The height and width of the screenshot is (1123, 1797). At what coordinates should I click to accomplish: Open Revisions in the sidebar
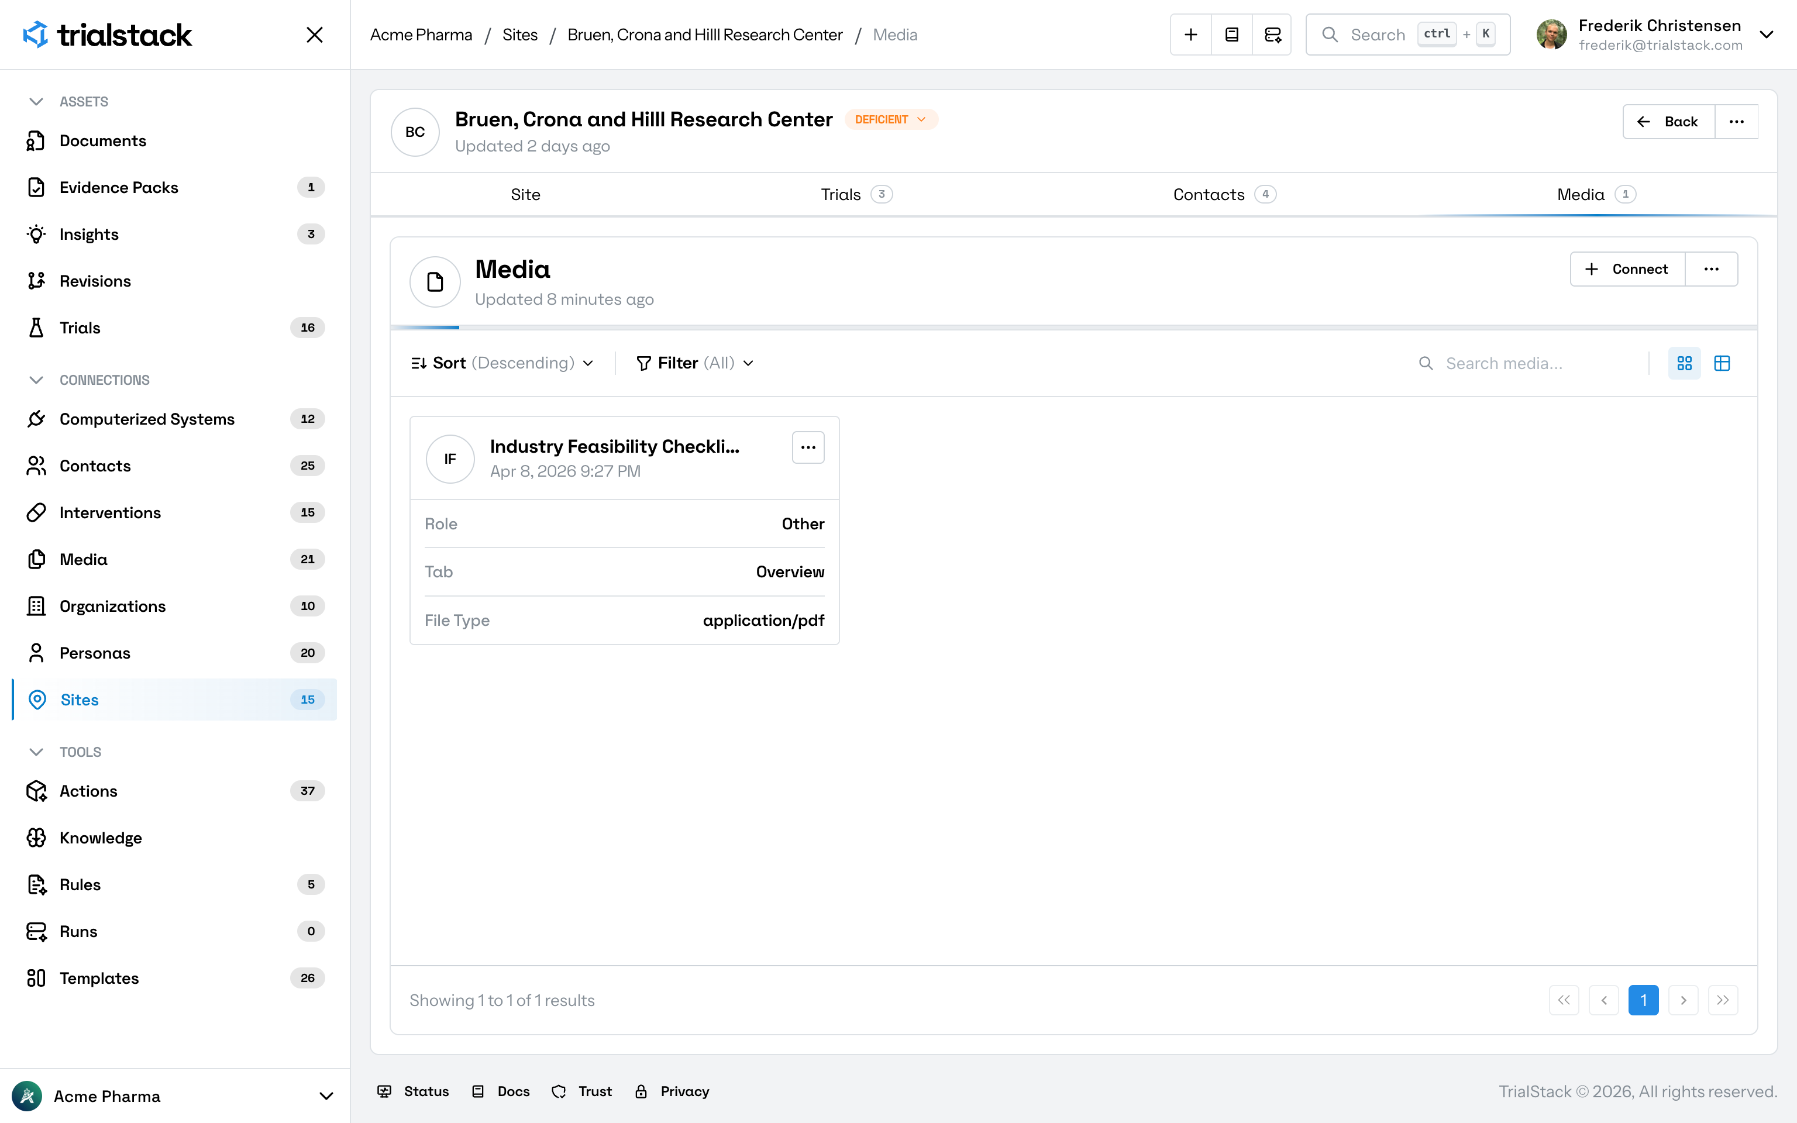click(x=174, y=281)
